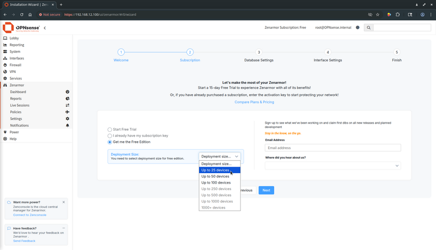Click the root@OPNsense.internal user label
This screenshot has height=250, width=436.
click(333, 27)
